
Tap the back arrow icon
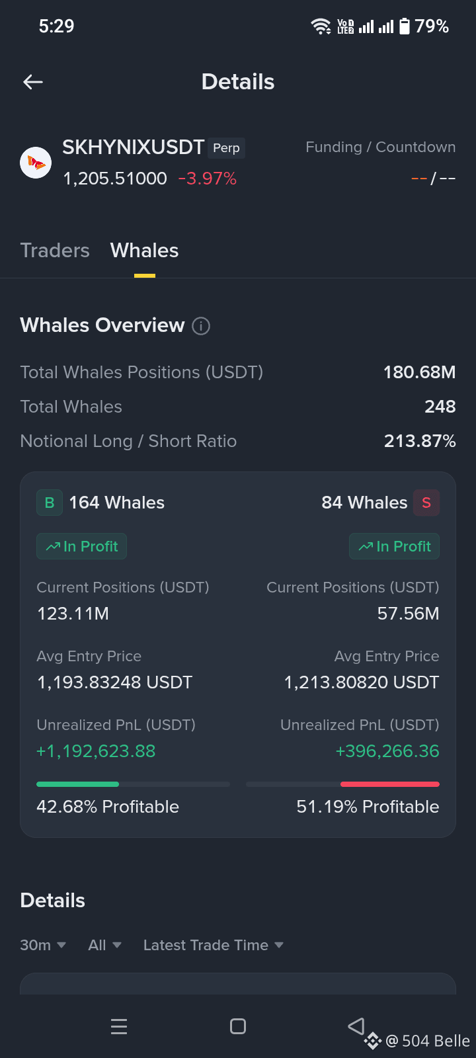click(x=33, y=82)
